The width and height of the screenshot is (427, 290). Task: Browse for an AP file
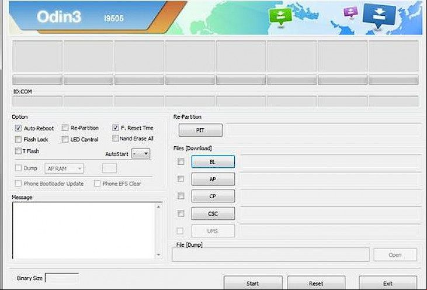point(213,179)
